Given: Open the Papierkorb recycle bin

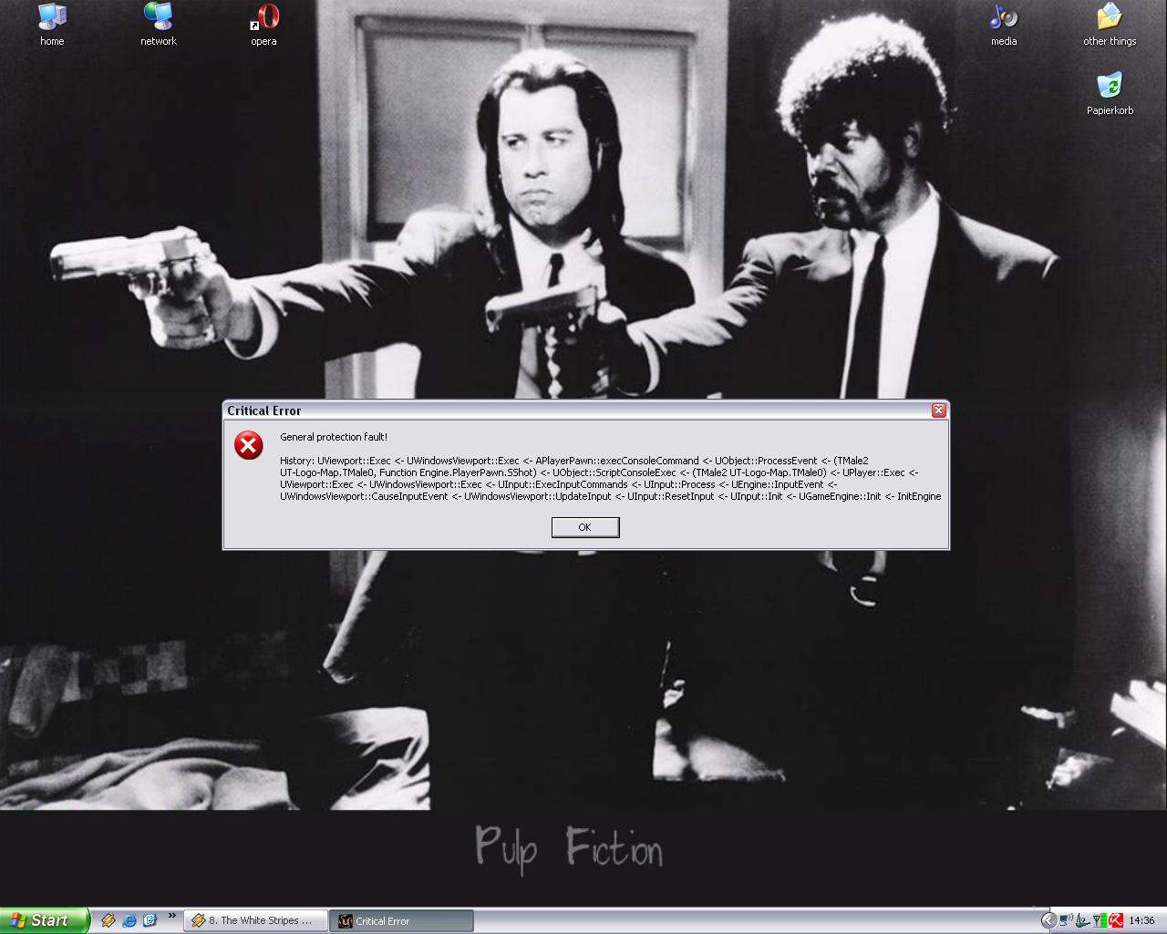Looking at the screenshot, I should pos(1110,94).
